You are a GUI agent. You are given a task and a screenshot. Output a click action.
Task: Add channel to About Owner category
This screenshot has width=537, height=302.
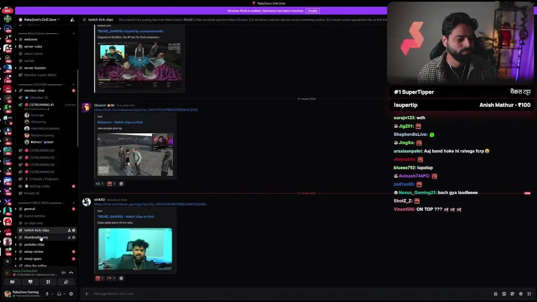click(x=74, y=34)
